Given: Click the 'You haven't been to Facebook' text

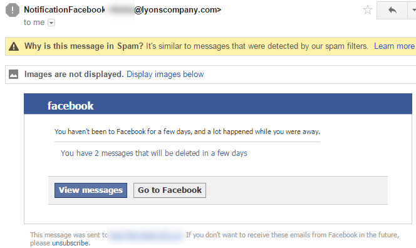Looking at the screenshot, I should (187, 132).
